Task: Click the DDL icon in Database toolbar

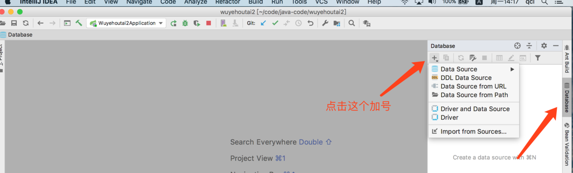Action: pyautogui.click(x=523, y=58)
